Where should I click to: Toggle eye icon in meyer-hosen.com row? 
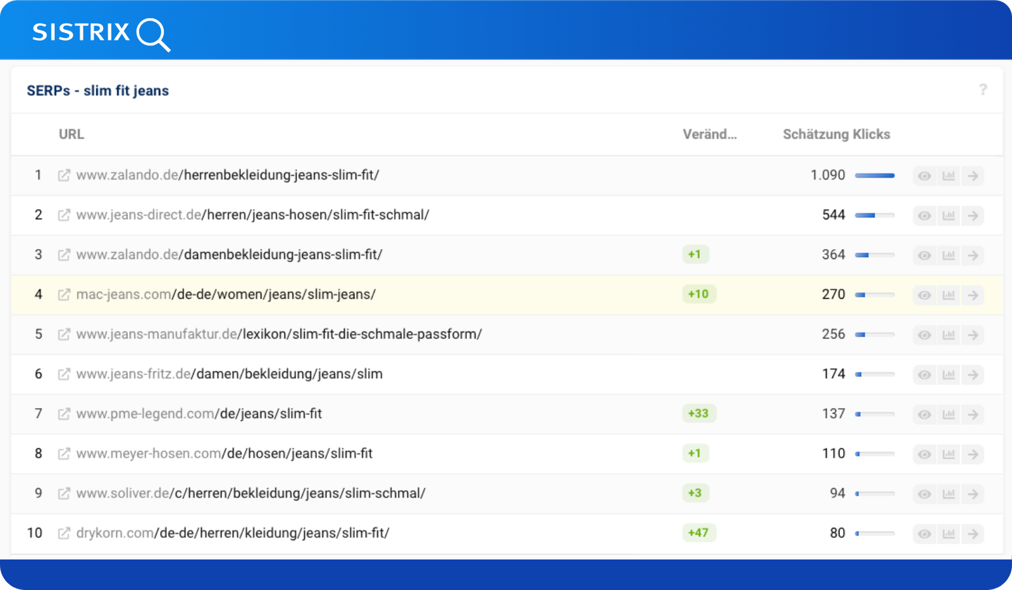coord(924,455)
